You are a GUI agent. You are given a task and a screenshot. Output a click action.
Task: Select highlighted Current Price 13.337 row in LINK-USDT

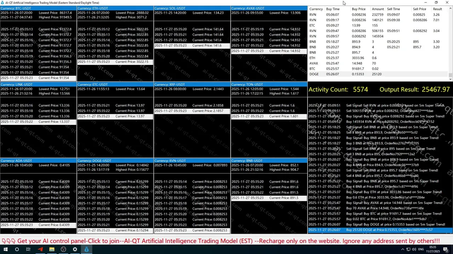(x=38, y=122)
